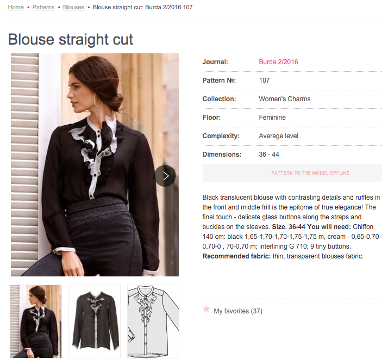
Task: Click the Blouse straight cut heading
Action: click(71, 39)
